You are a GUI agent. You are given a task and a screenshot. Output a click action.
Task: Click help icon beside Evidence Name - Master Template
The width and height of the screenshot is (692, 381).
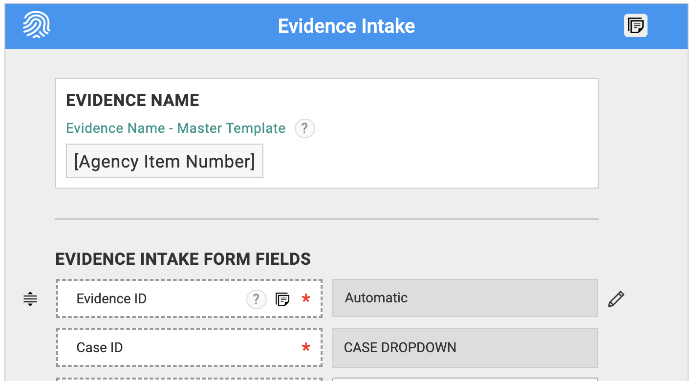[304, 128]
